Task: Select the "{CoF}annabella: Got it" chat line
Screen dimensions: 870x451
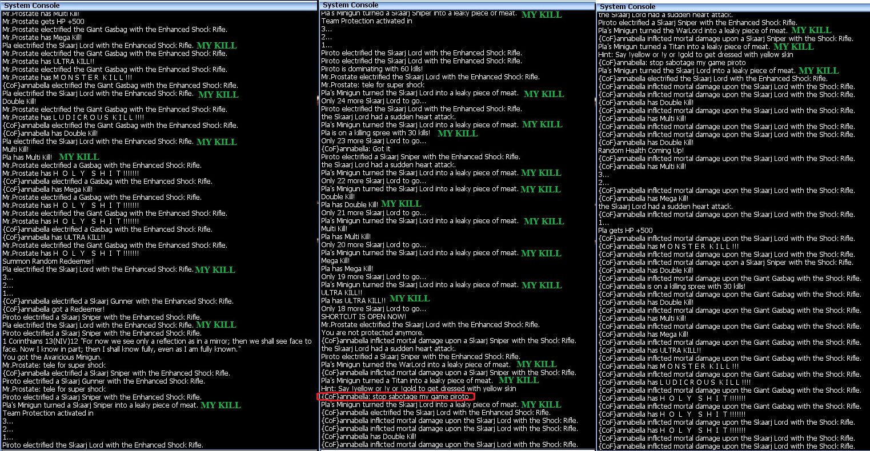Action: click(x=356, y=148)
